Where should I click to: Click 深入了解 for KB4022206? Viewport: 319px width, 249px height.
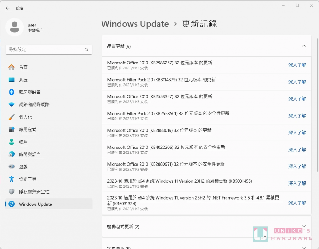click(297, 149)
